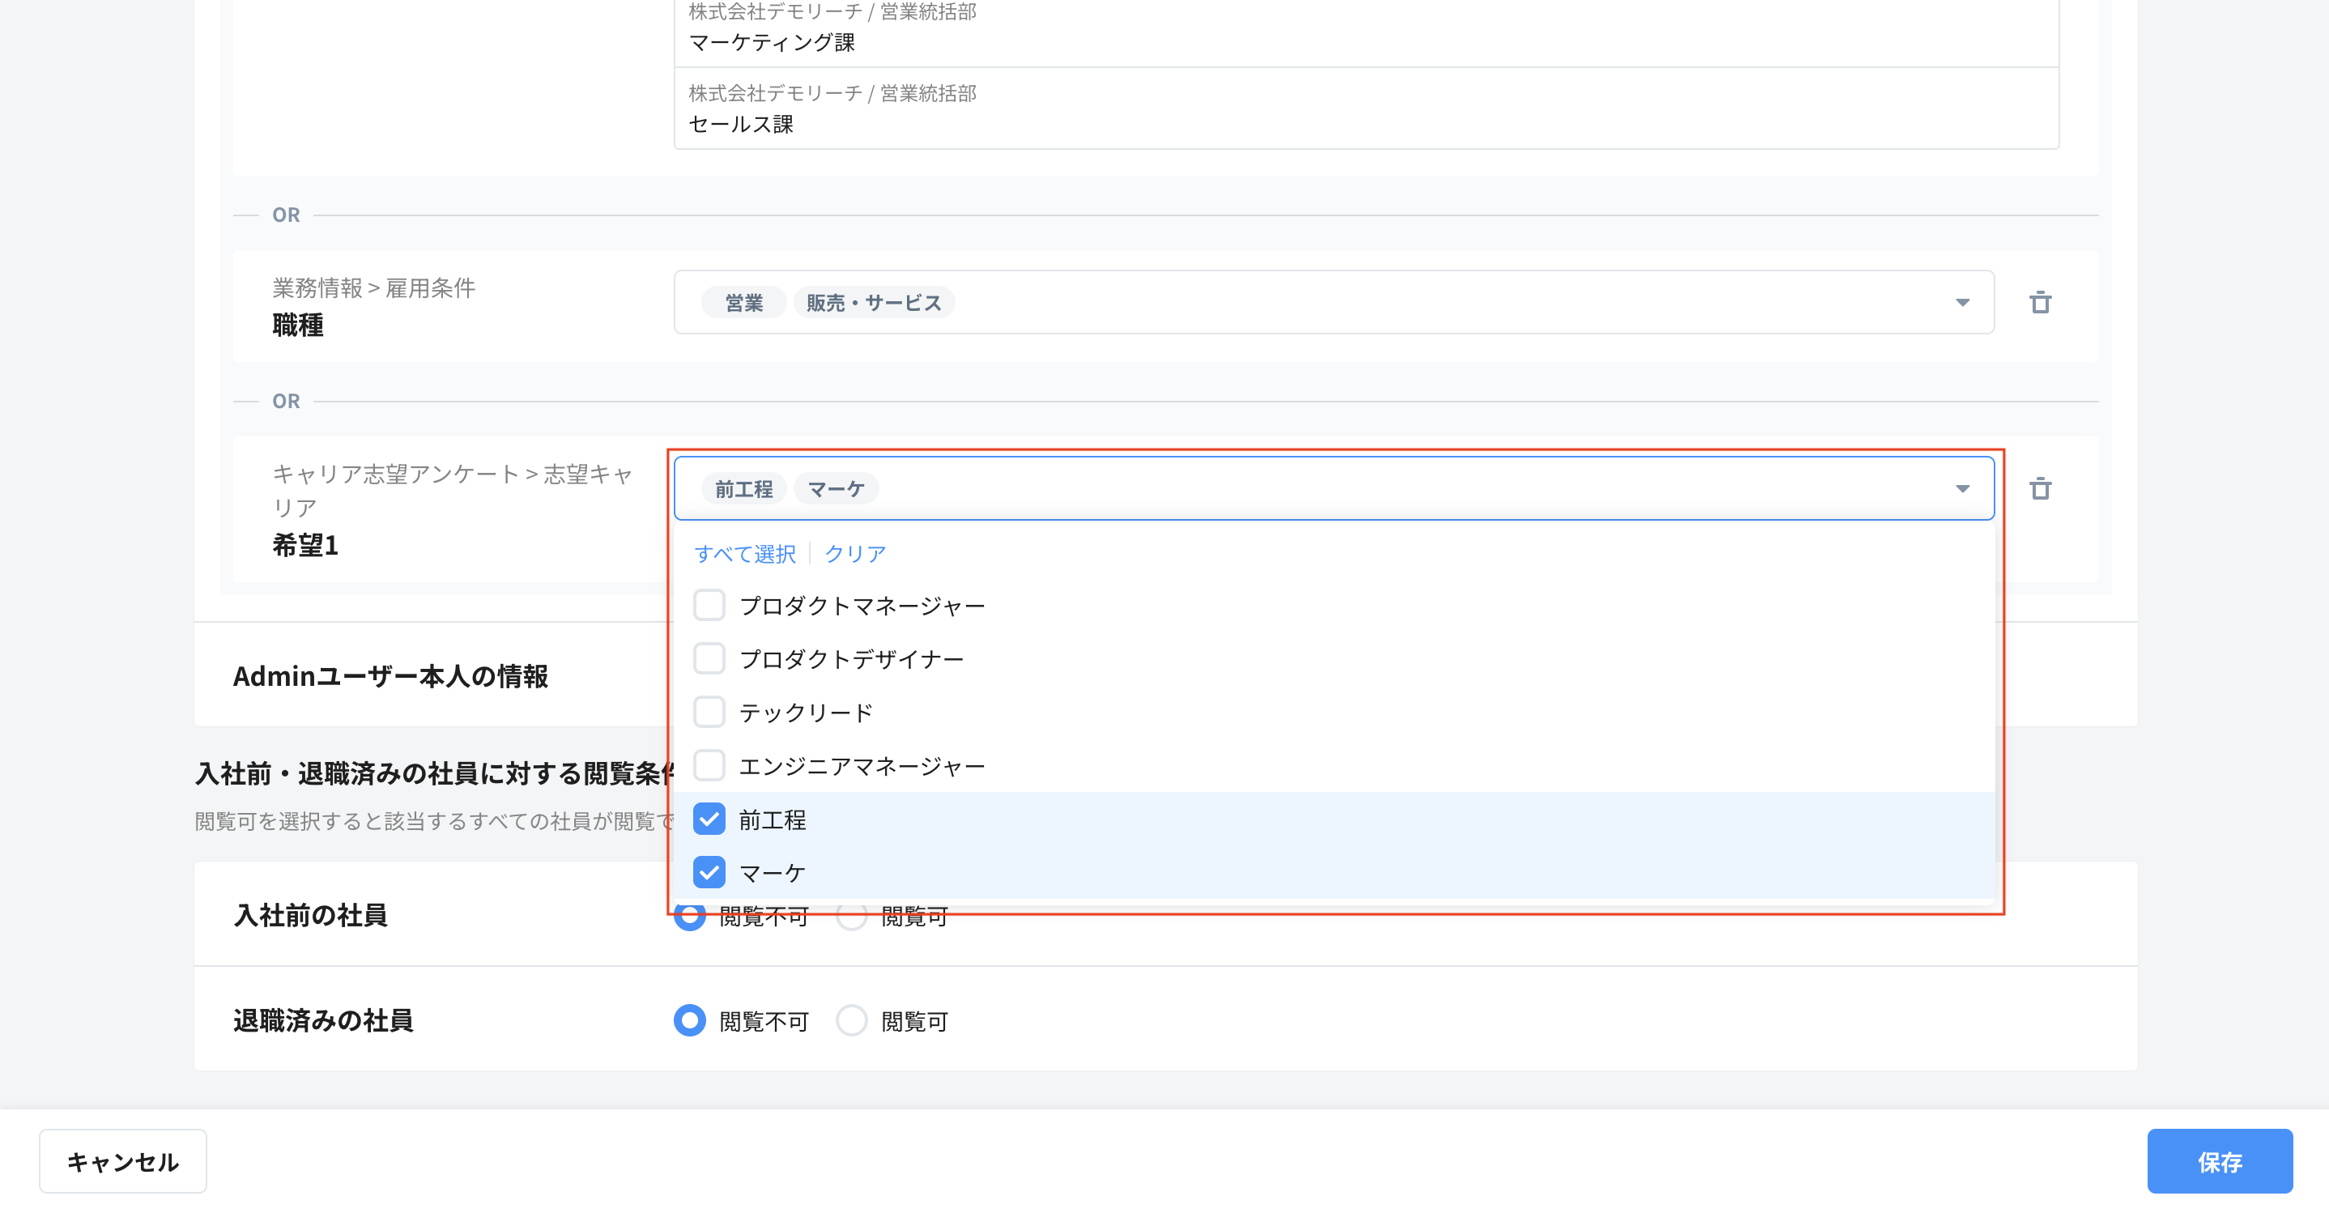Remove the マーケ tag from the selection field
Image resolution: width=2329 pixels, height=1213 pixels.
click(836, 488)
